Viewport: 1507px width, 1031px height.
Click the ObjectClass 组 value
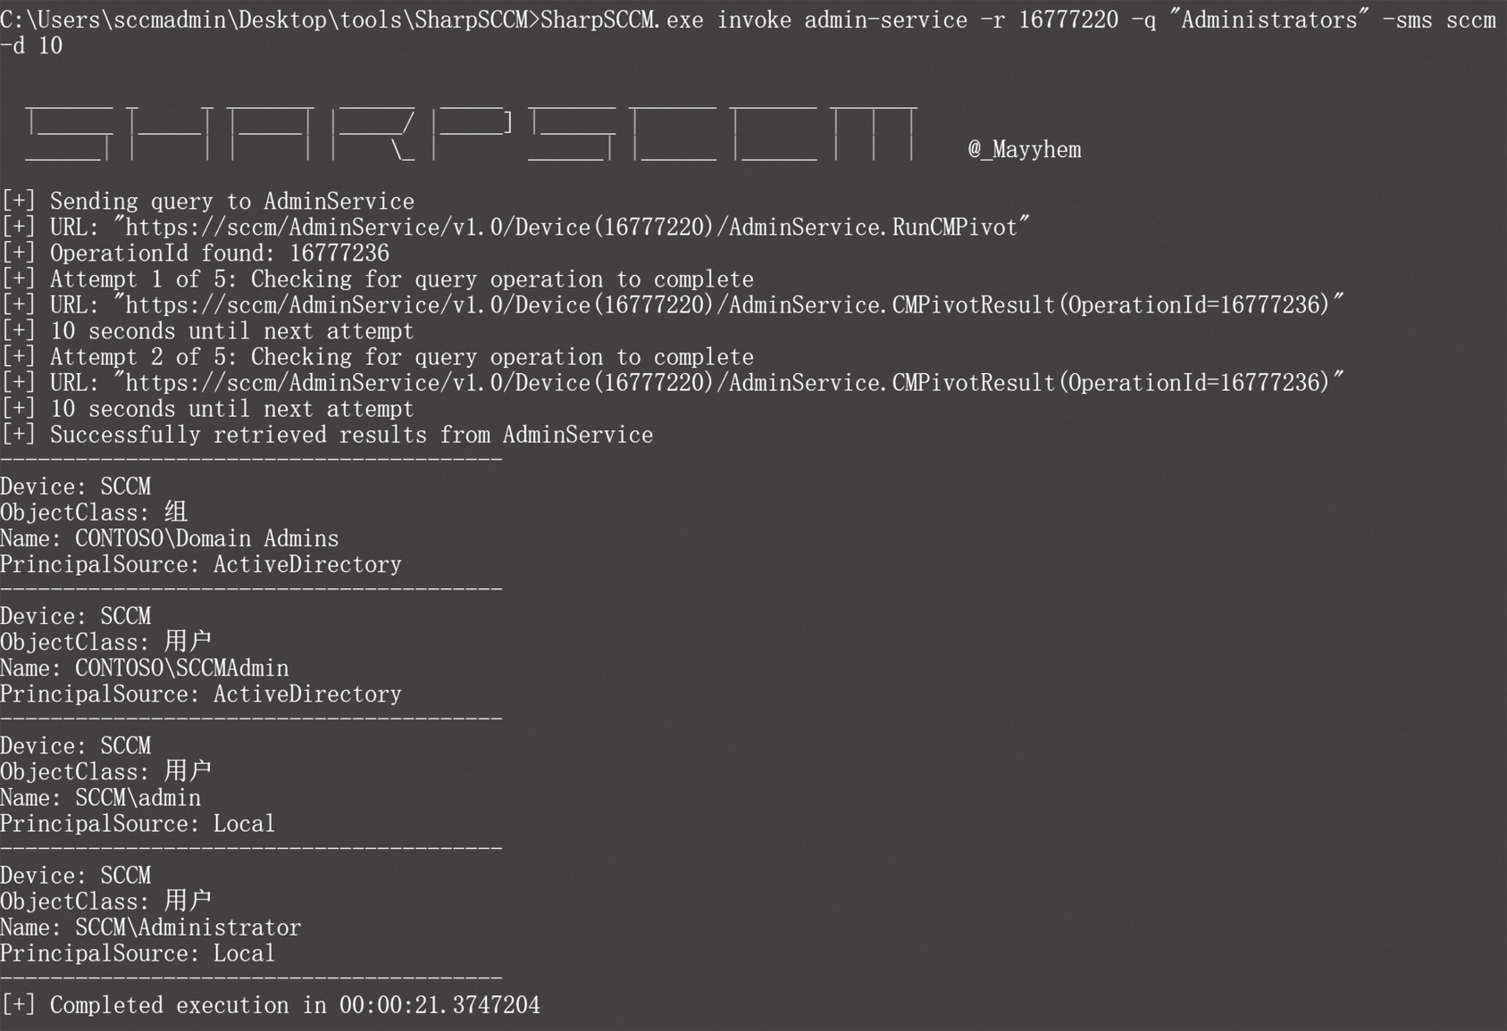coord(176,512)
